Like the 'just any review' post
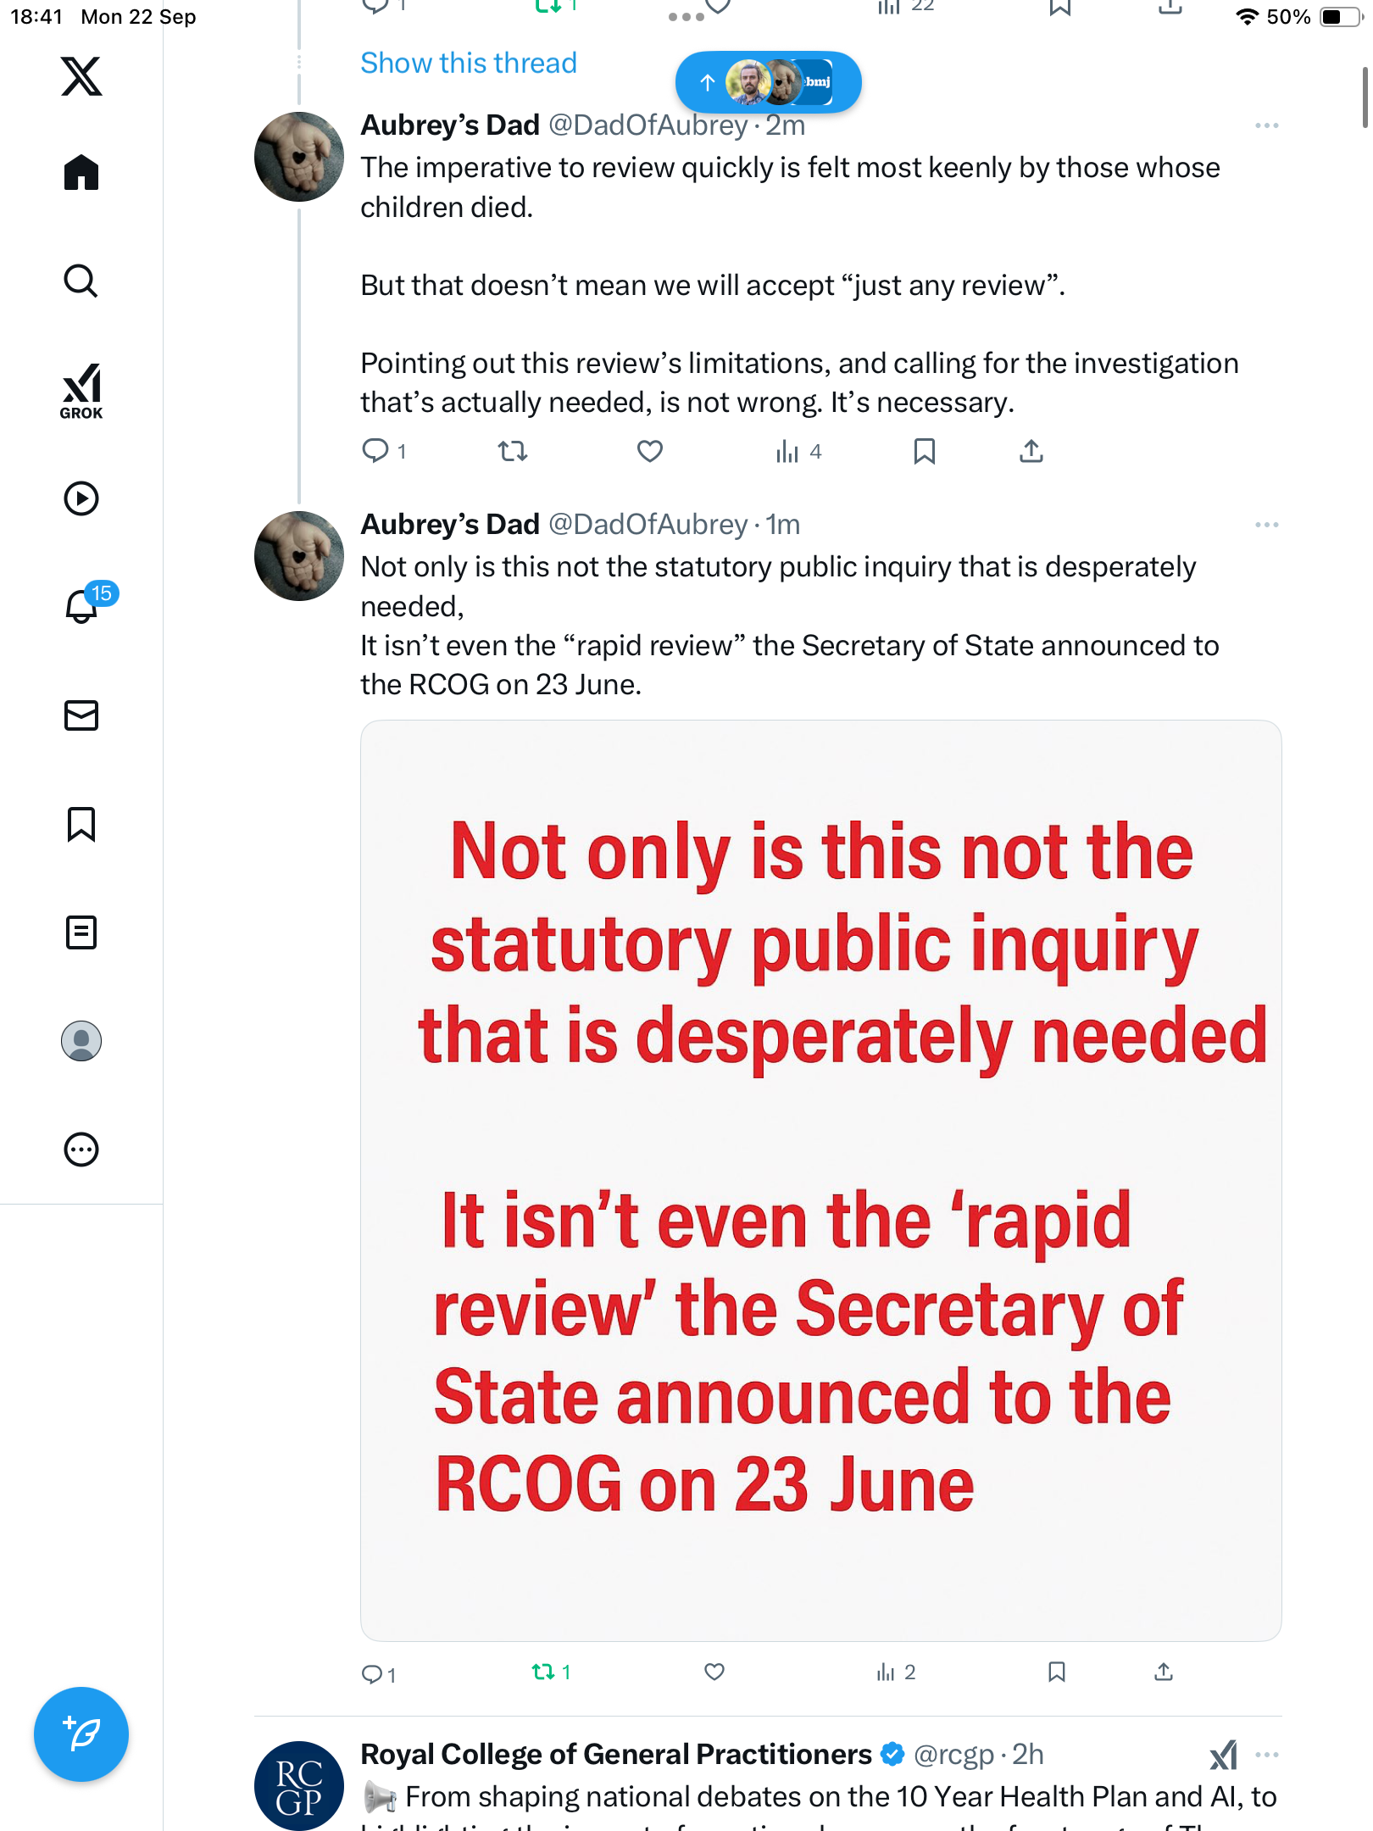The width and height of the screenshot is (1373, 1831). [x=649, y=452]
